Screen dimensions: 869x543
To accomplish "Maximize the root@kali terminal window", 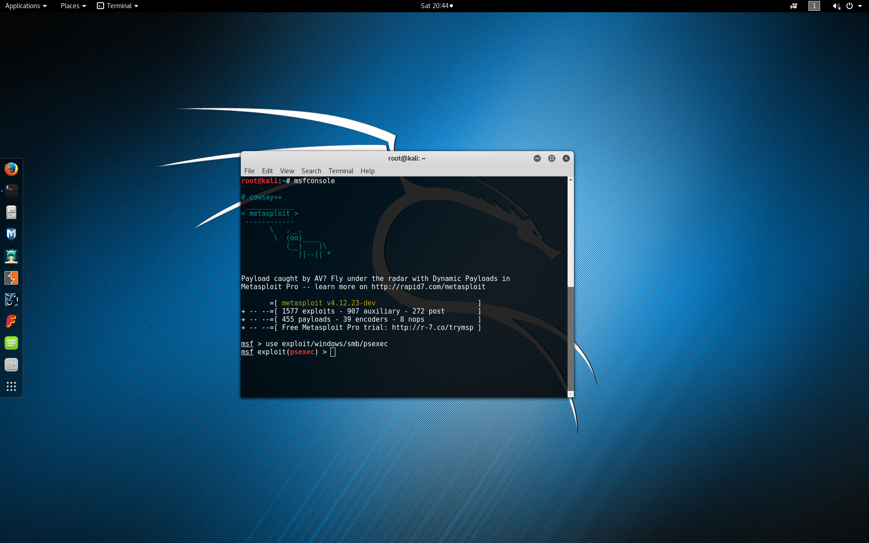I will pos(552,158).
